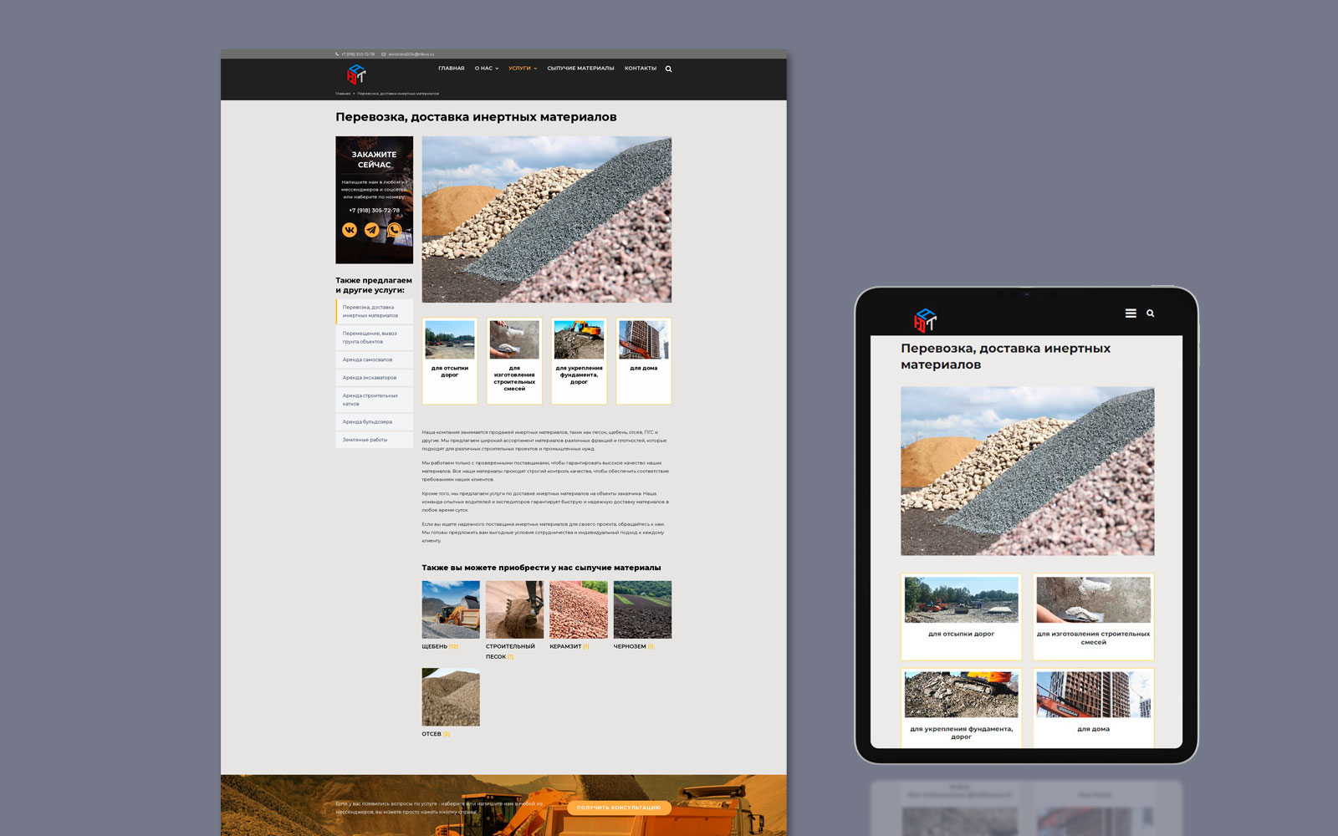The height and width of the screenshot is (836, 1338).
Task: Open the hamburger menu on the tablet view
Action: (x=1131, y=313)
